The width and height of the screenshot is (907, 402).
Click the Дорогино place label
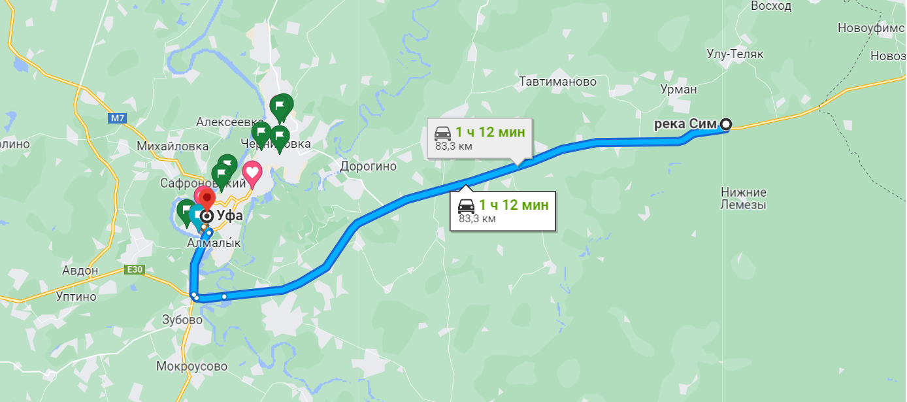click(369, 167)
